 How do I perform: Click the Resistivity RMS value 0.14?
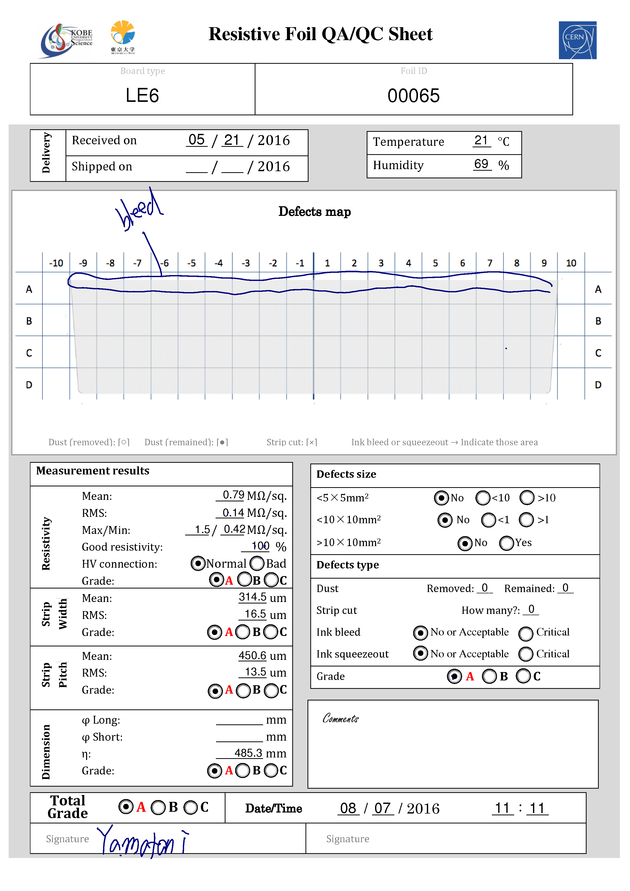tap(230, 513)
